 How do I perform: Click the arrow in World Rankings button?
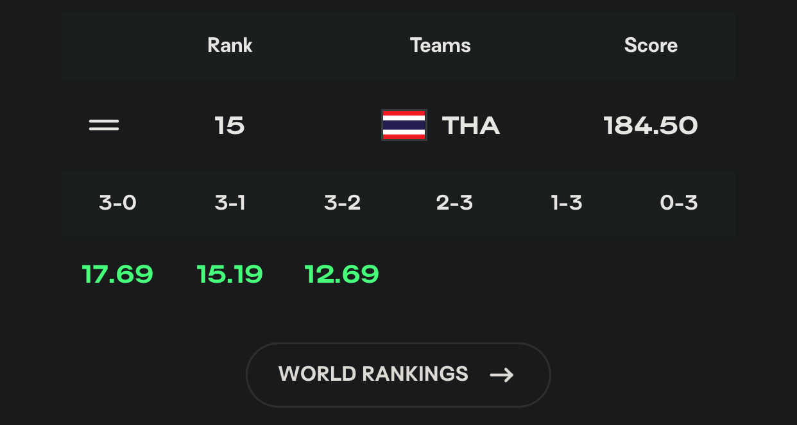tap(502, 375)
